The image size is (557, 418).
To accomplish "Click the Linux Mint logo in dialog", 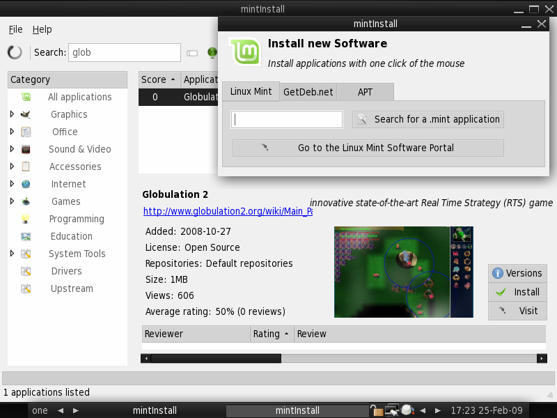I will (x=246, y=52).
